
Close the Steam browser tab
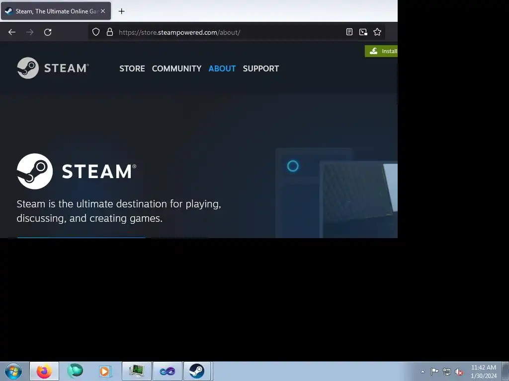103,11
